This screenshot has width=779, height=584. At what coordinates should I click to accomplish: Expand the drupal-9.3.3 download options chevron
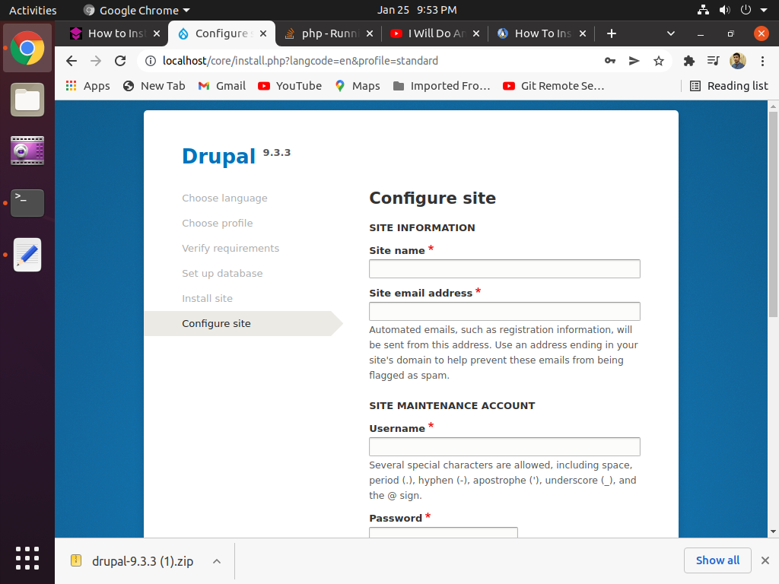click(217, 561)
